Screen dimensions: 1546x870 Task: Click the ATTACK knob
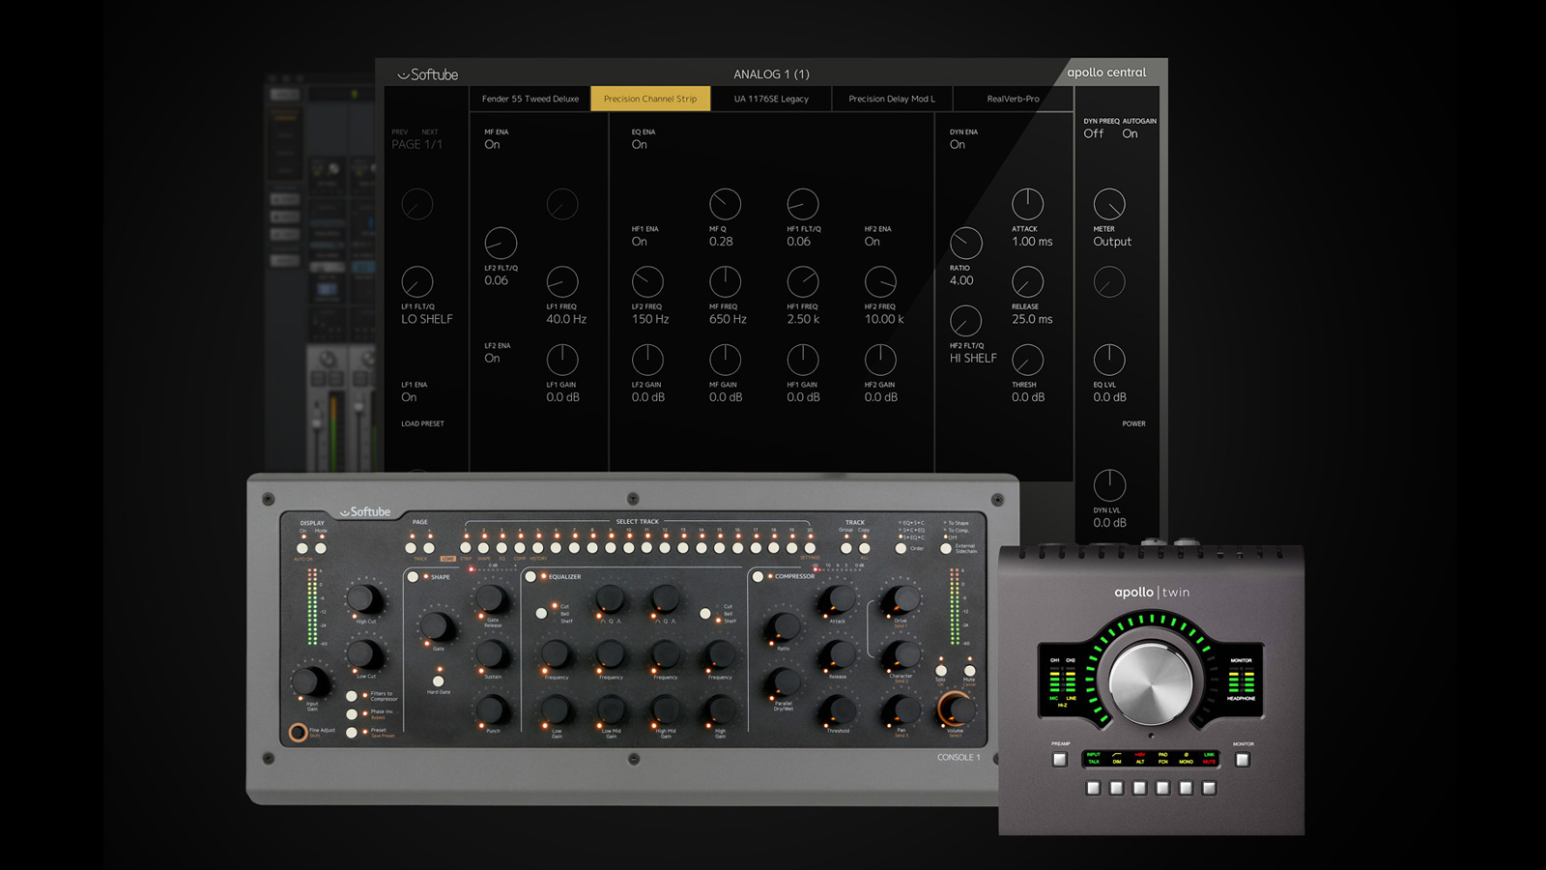pyautogui.click(x=1027, y=204)
